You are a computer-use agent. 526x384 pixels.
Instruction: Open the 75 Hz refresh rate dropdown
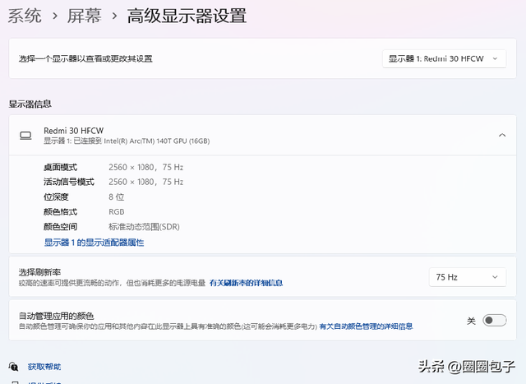tap(468, 277)
